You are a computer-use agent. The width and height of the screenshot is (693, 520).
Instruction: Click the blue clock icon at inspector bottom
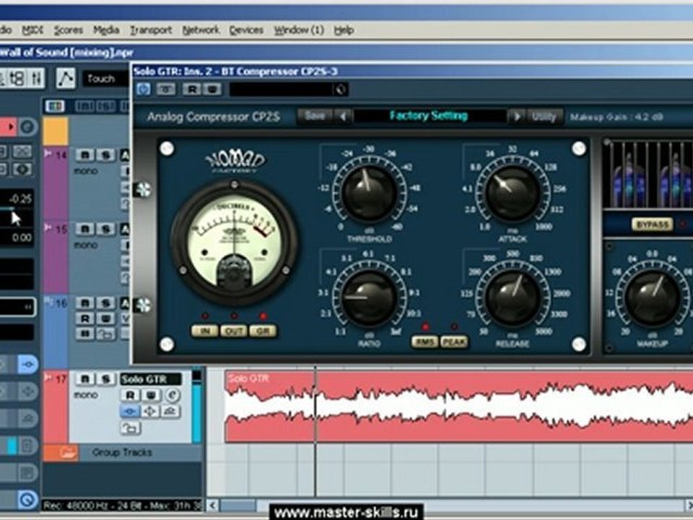click(x=28, y=500)
